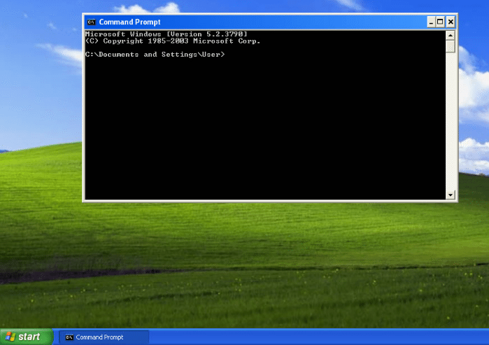Viewport: 489px width, 345px height.
Task: Open the Windows start menu
Action: pos(26,337)
